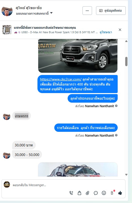Open the gray Toyota Revo image

point(78,56)
